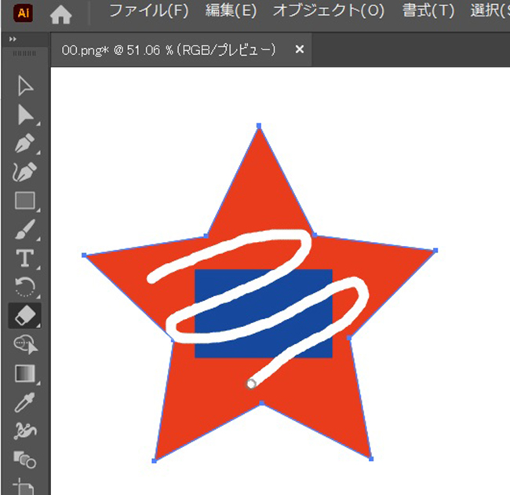The height and width of the screenshot is (495, 510).
Task: Select the Selection tool arrow
Action: point(25,86)
